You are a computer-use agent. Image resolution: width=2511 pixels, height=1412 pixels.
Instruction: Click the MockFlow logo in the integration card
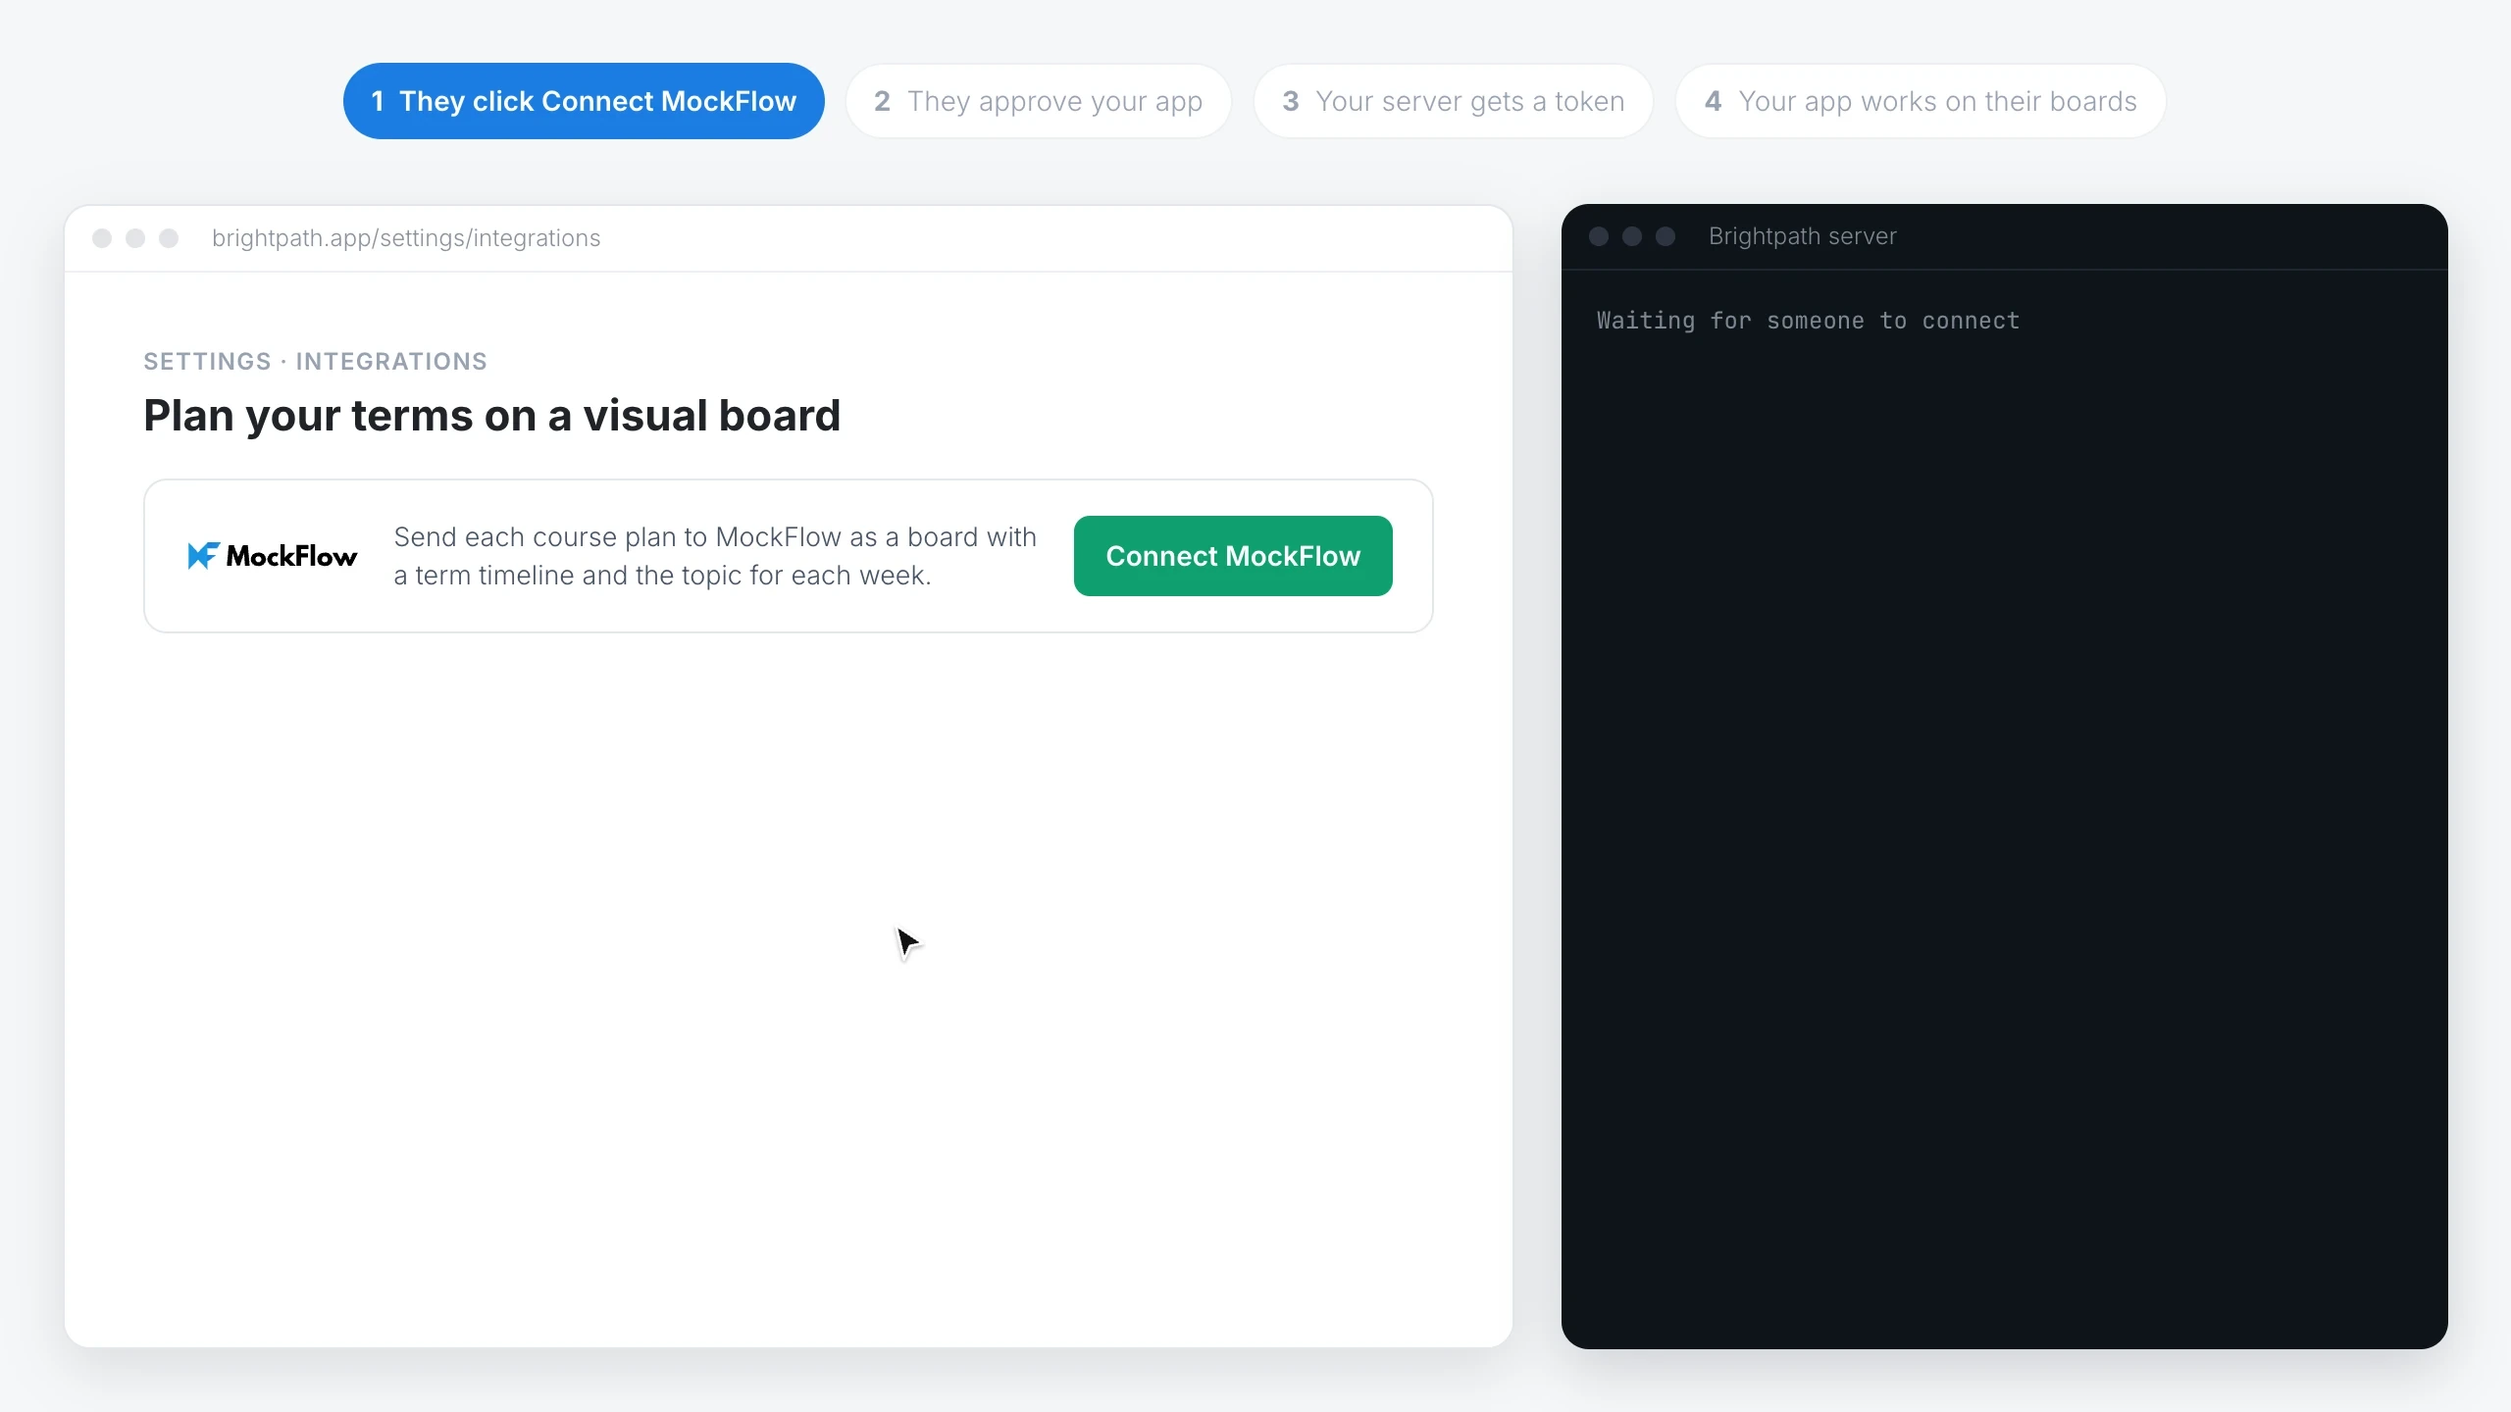tap(273, 556)
